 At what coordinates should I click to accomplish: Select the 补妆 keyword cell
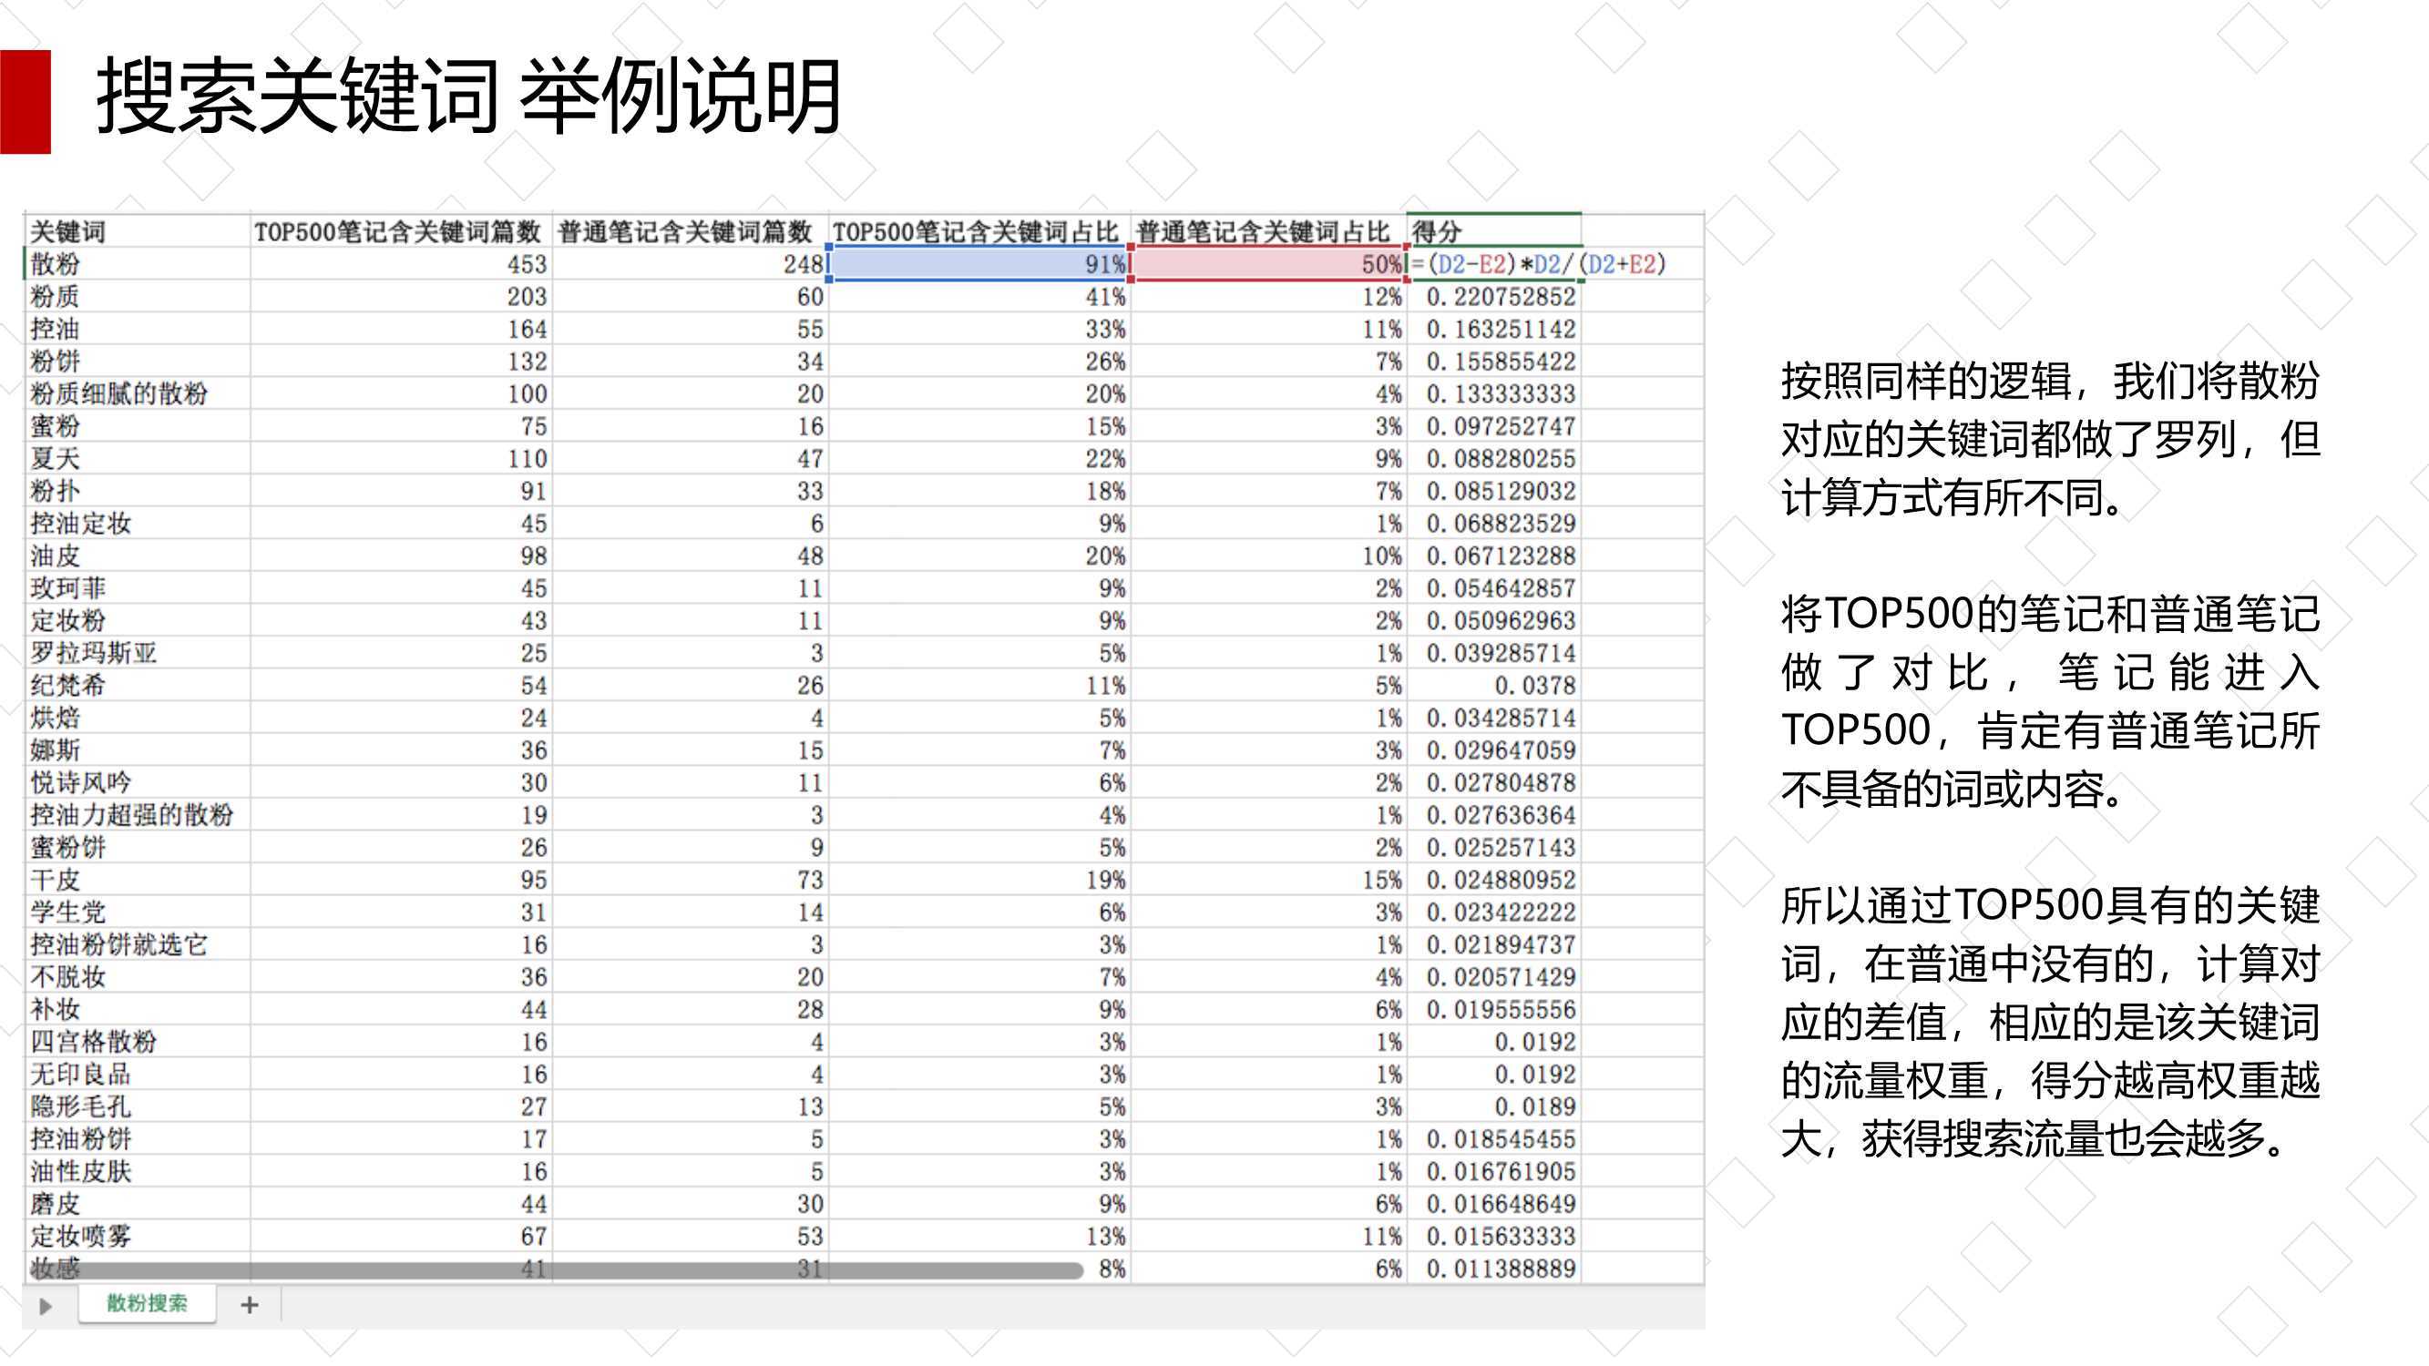click(137, 1010)
